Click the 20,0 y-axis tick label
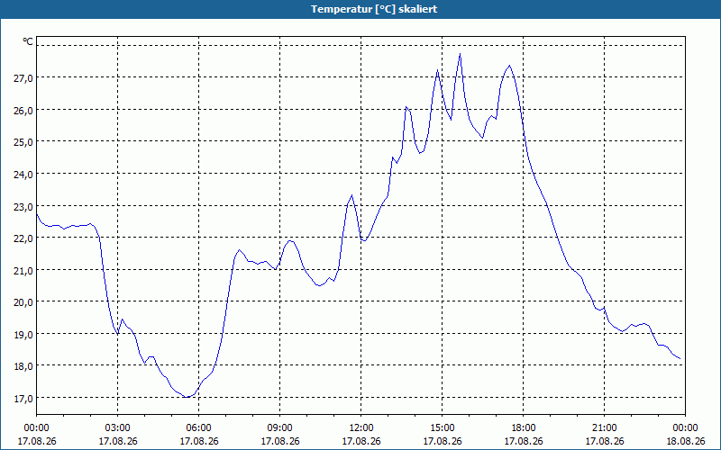Image resolution: width=721 pixels, height=450 pixels. coord(23,302)
